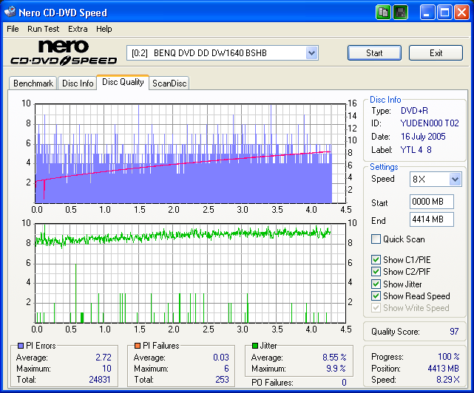This screenshot has width=474, height=393.
Task: Maximize the Nero CD-DVD Speed window
Action: pyautogui.click(x=445, y=13)
